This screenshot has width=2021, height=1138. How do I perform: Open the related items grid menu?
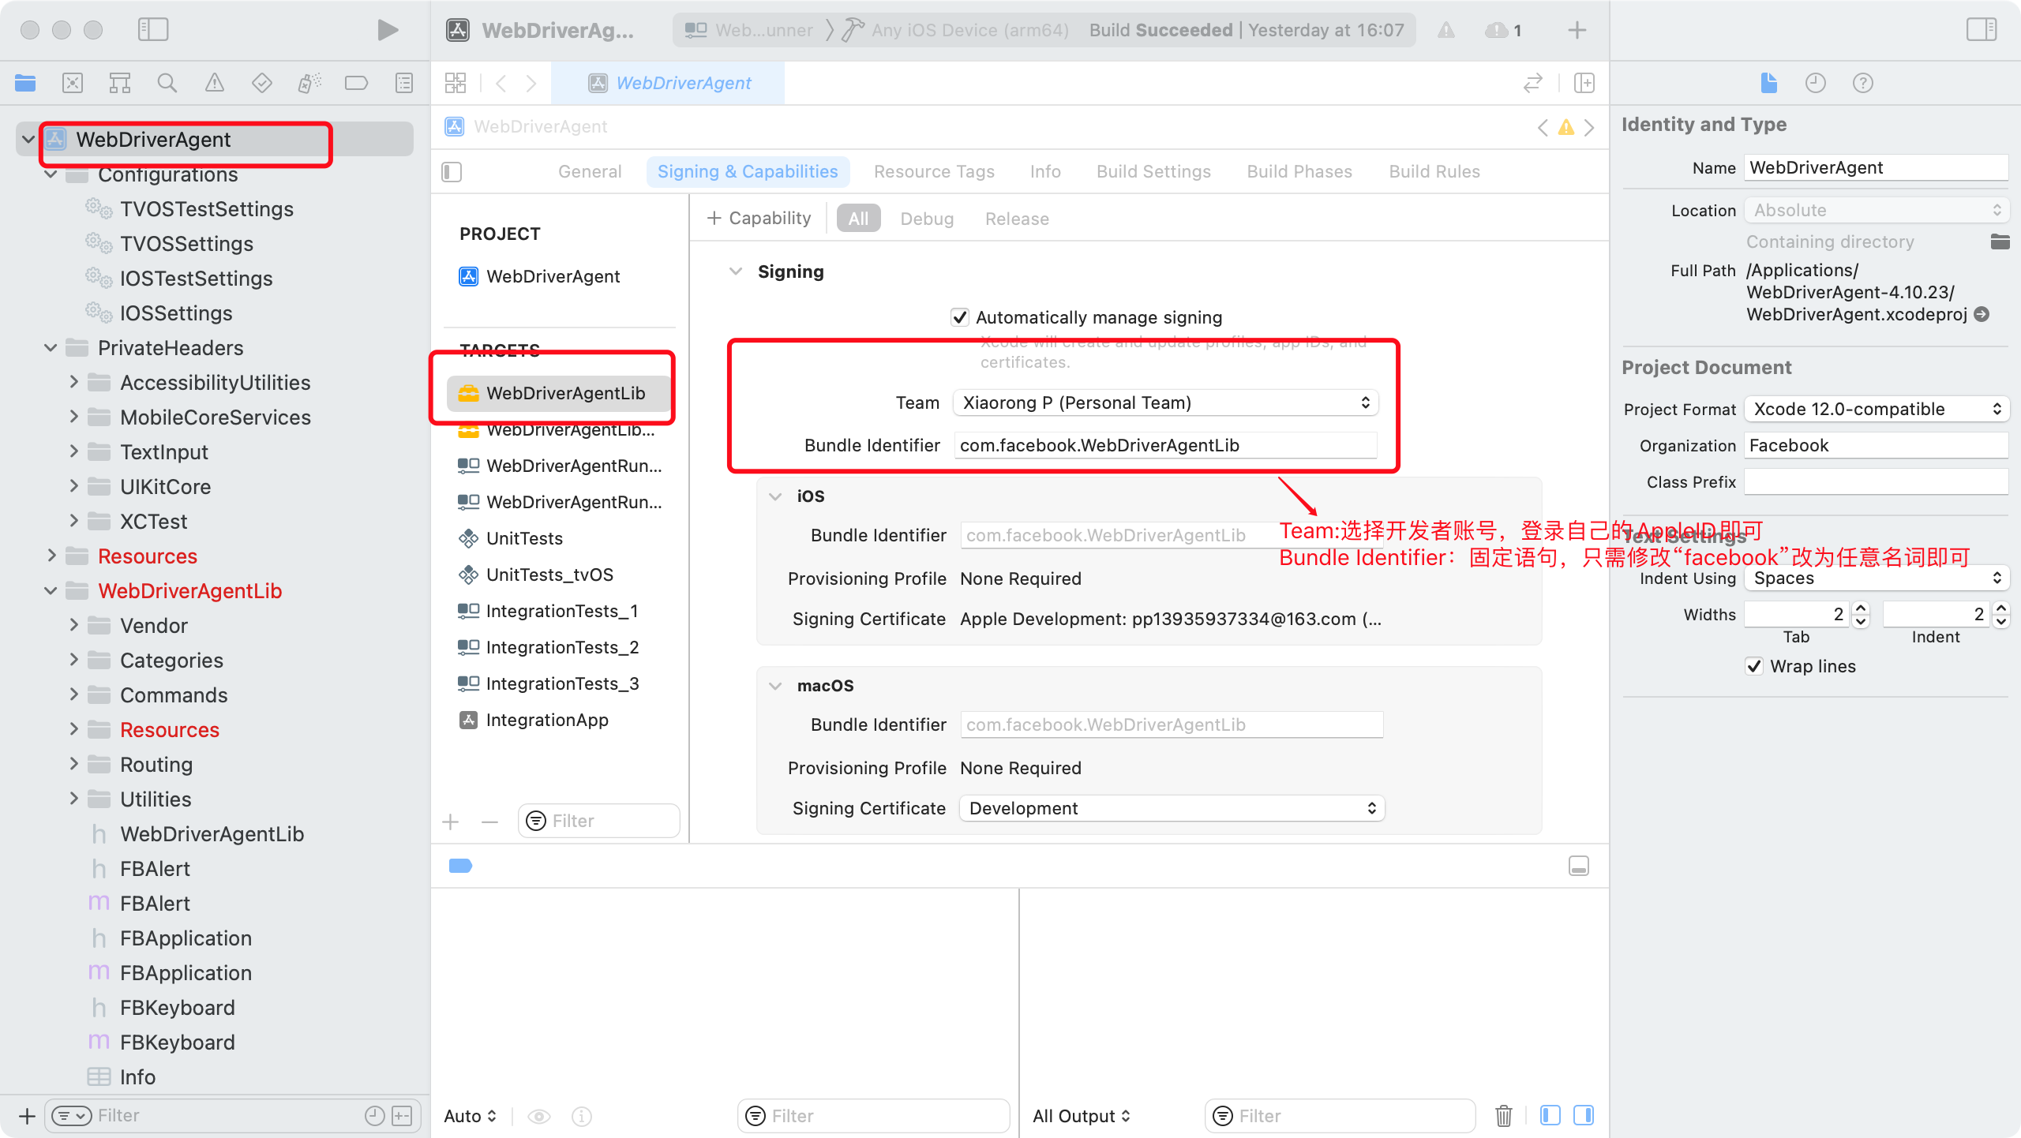point(456,83)
